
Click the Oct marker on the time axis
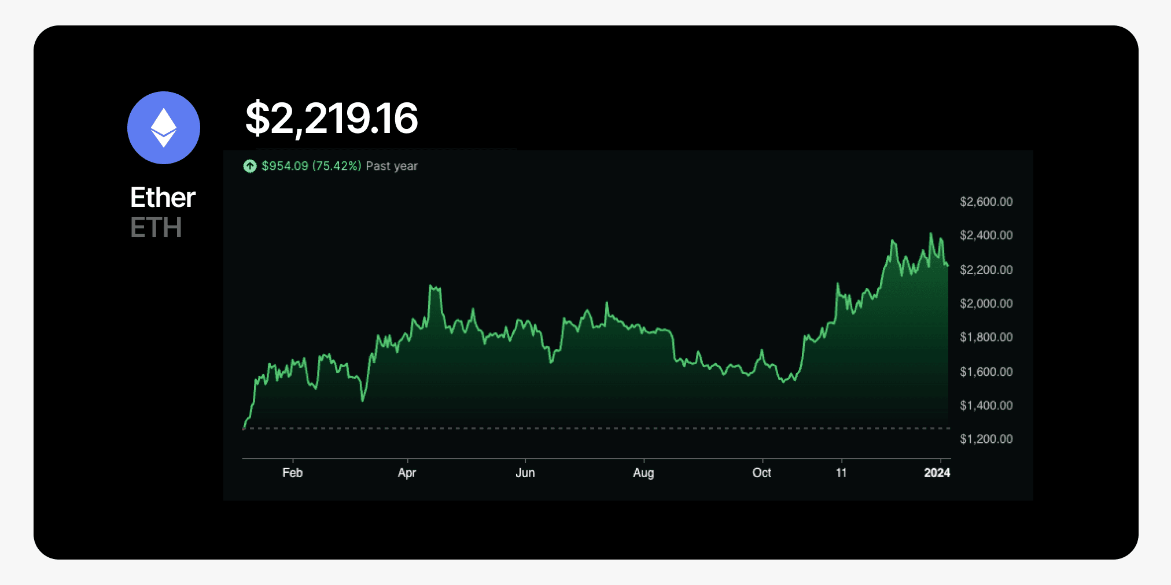762,473
